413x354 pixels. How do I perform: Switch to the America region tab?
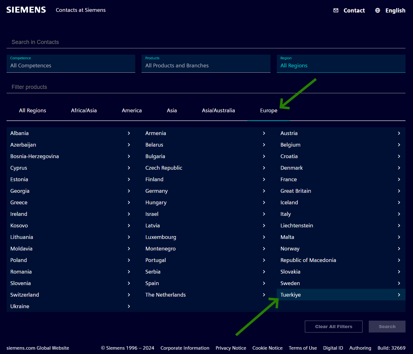[132, 110]
